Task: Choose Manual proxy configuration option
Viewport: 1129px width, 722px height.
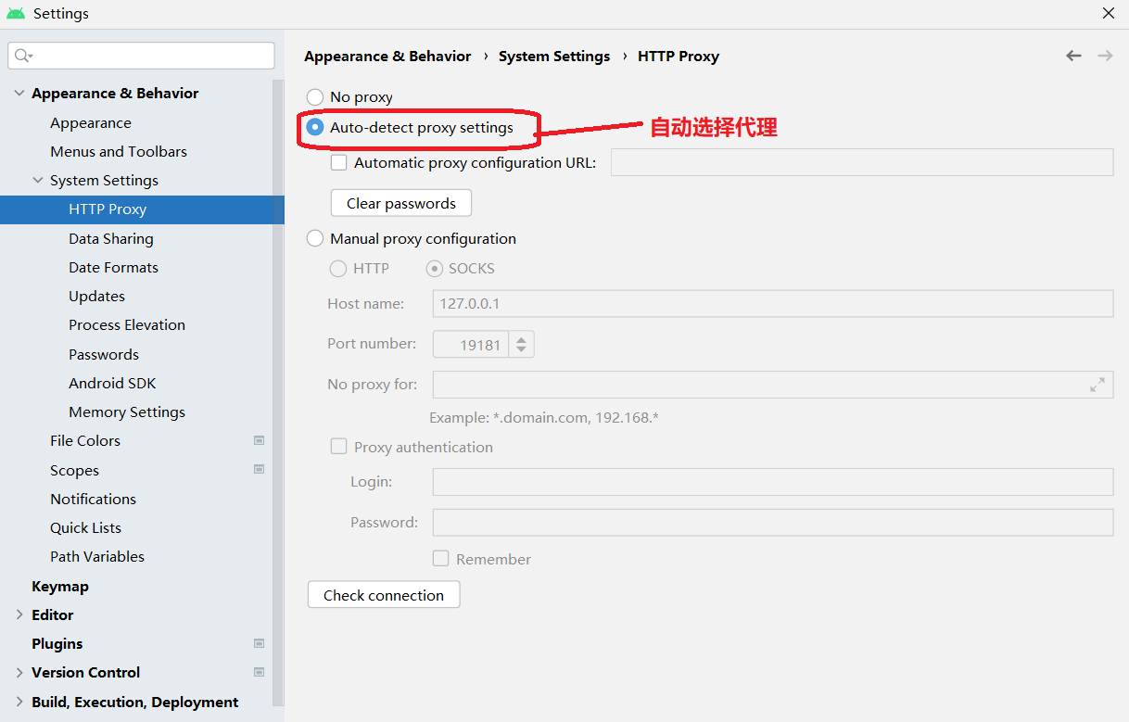Action: pos(315,239)
